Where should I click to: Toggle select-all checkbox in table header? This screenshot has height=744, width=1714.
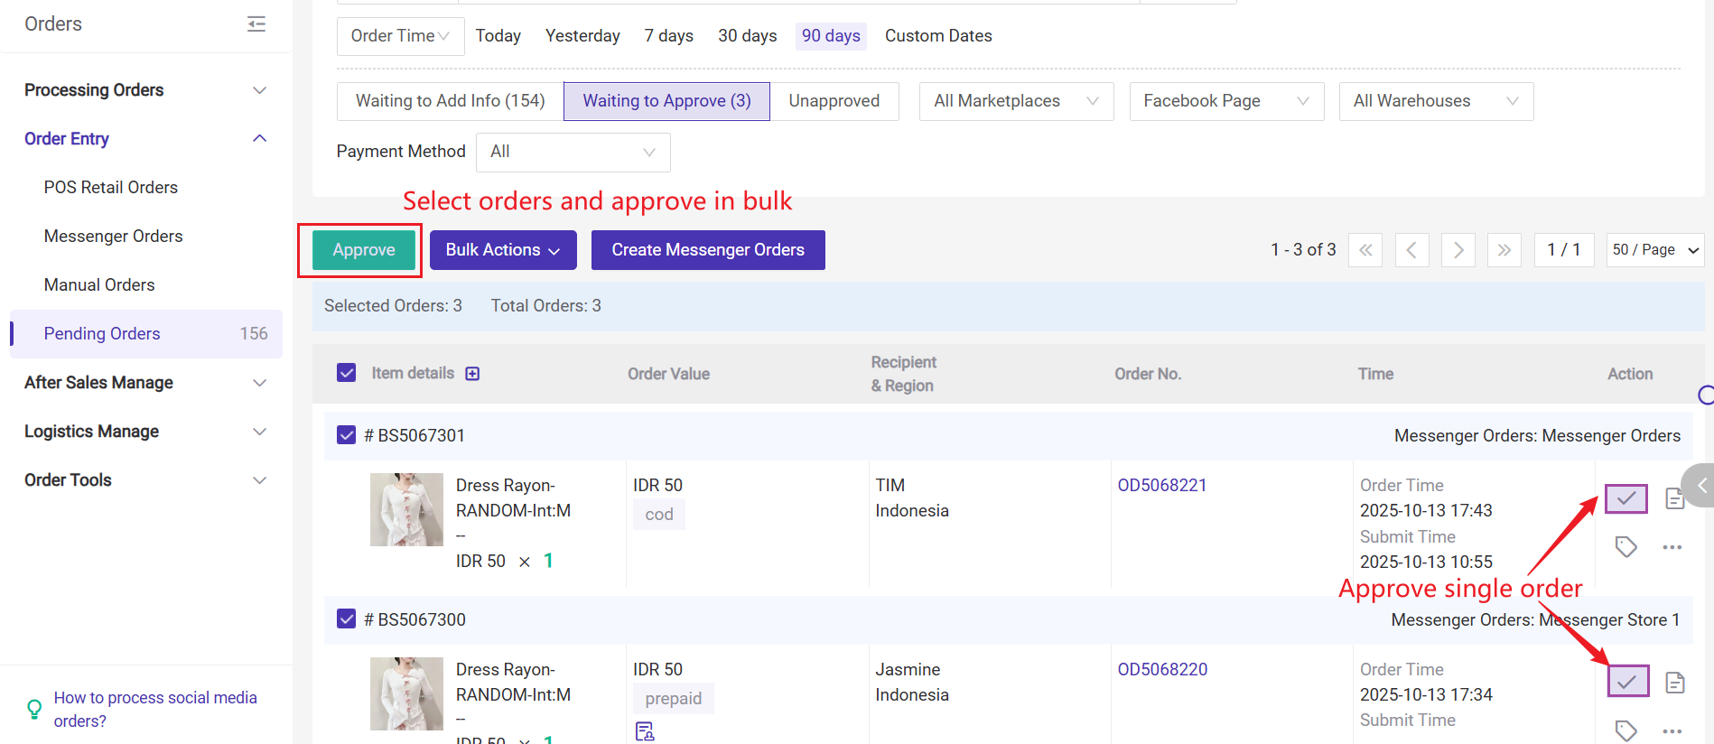[x=347, y=373]
